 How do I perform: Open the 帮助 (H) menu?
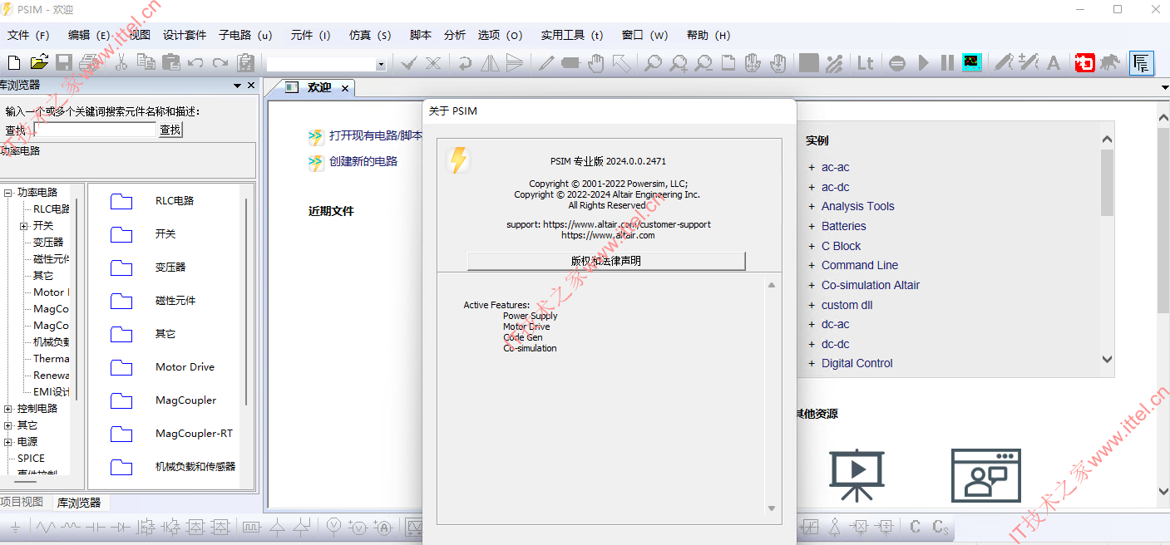click(708, 35)
